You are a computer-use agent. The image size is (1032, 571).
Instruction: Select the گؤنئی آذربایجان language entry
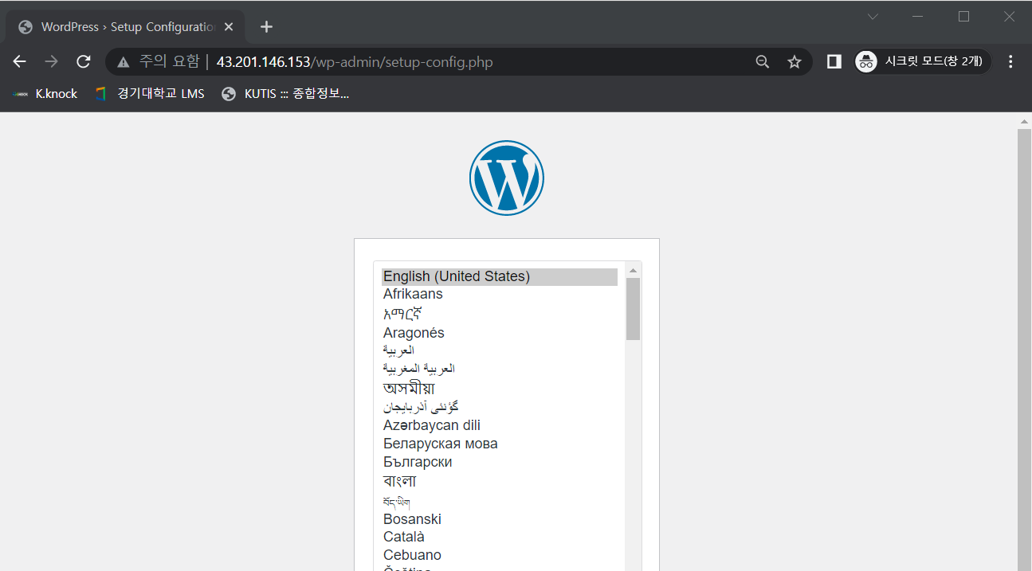coord(500,407)
